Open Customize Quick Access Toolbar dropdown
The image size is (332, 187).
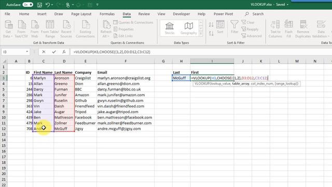98,5
